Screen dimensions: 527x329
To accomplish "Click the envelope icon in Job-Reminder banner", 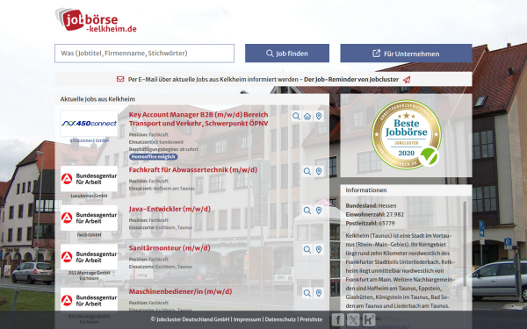I will click(x=120, y=79).
